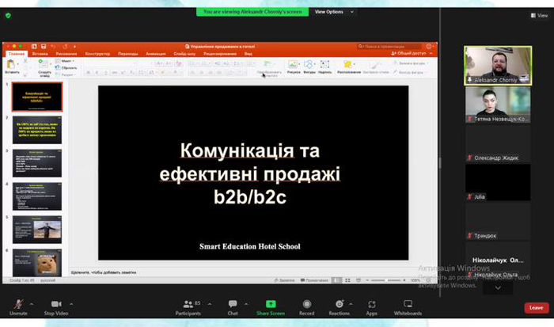Click the PowerPoint zoom slider
The height and width of the screenshot is (327, 554).
click(386, 280)
